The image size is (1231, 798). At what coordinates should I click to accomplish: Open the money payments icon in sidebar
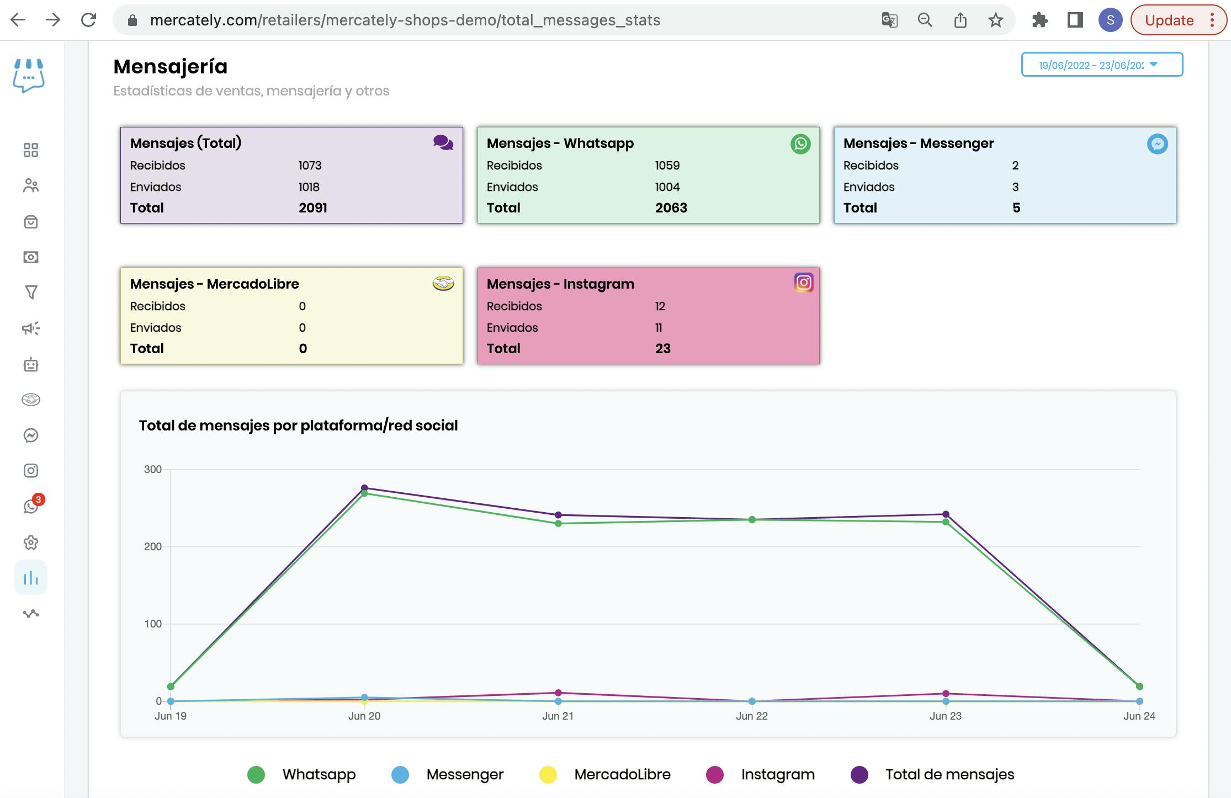point(31,257)
